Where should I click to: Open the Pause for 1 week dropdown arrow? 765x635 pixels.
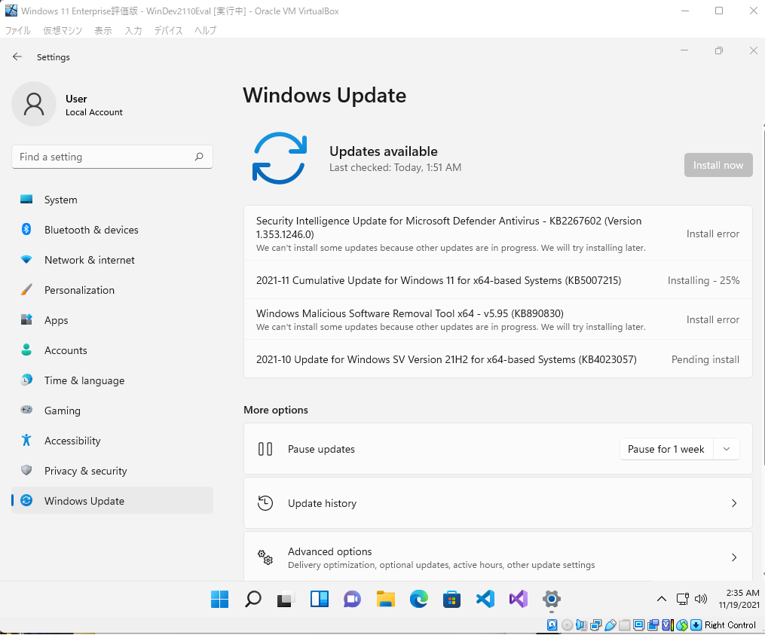point(727,449)
